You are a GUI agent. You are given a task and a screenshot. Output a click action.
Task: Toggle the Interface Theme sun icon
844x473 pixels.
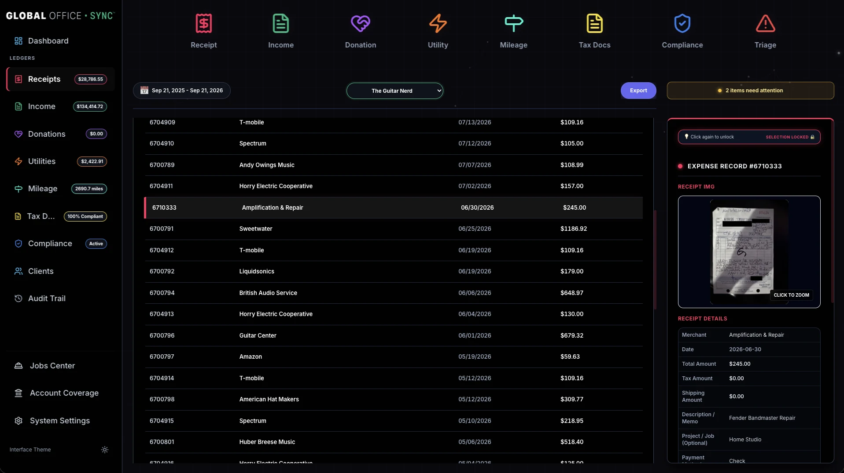pyautogui.click(x=105, y=450)
